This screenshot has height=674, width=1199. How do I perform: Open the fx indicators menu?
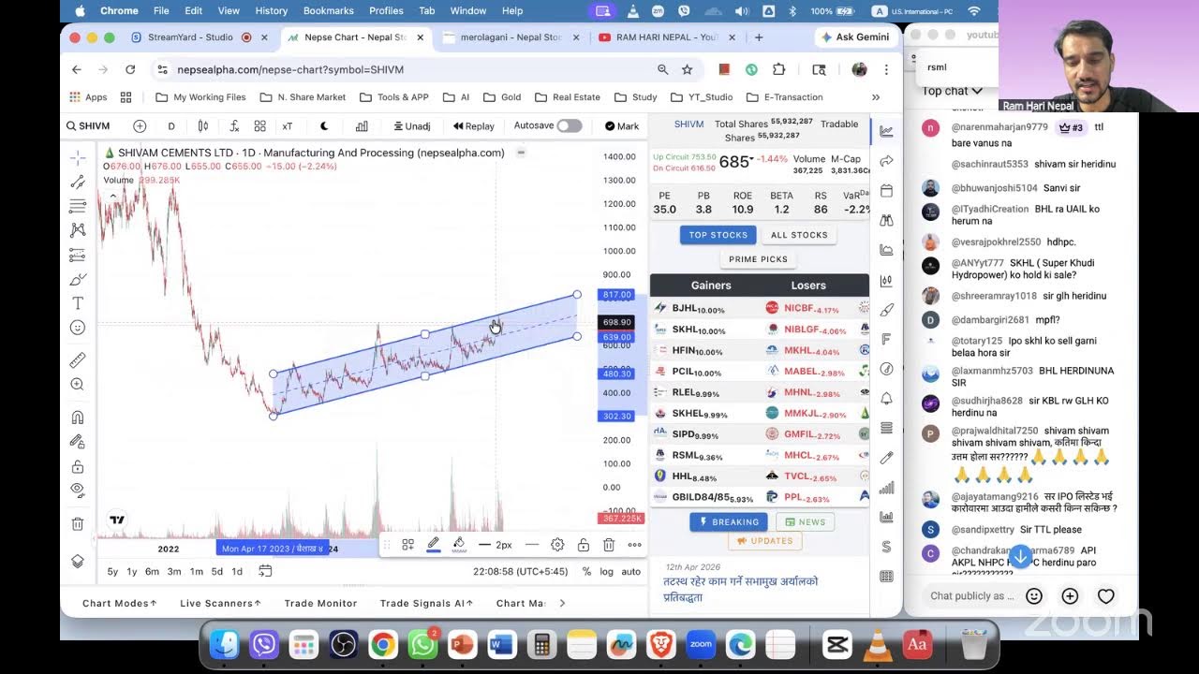233,125
